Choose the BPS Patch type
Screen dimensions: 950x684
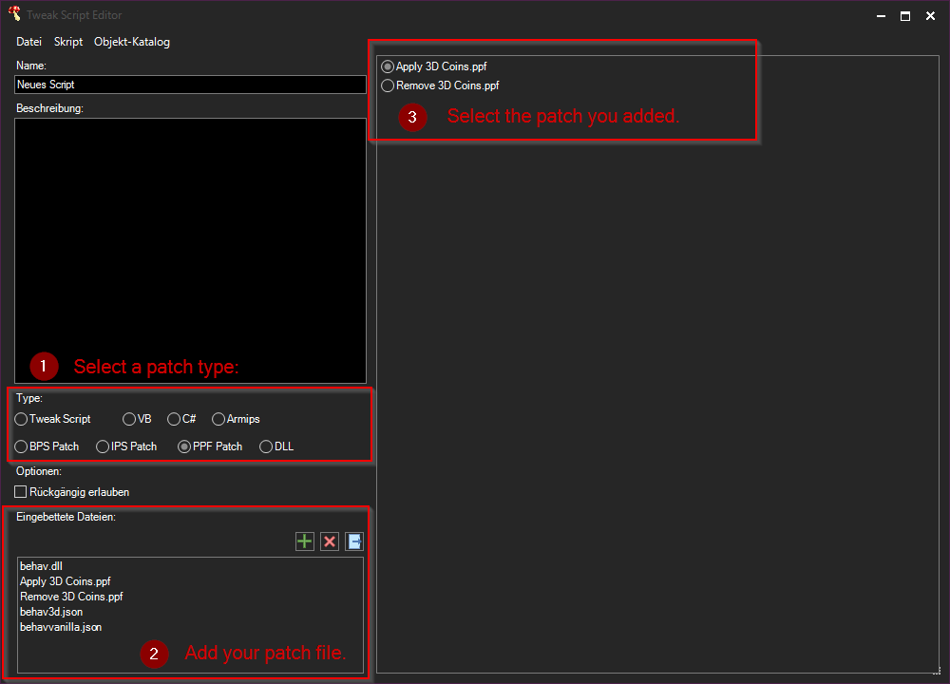(22, 446)
